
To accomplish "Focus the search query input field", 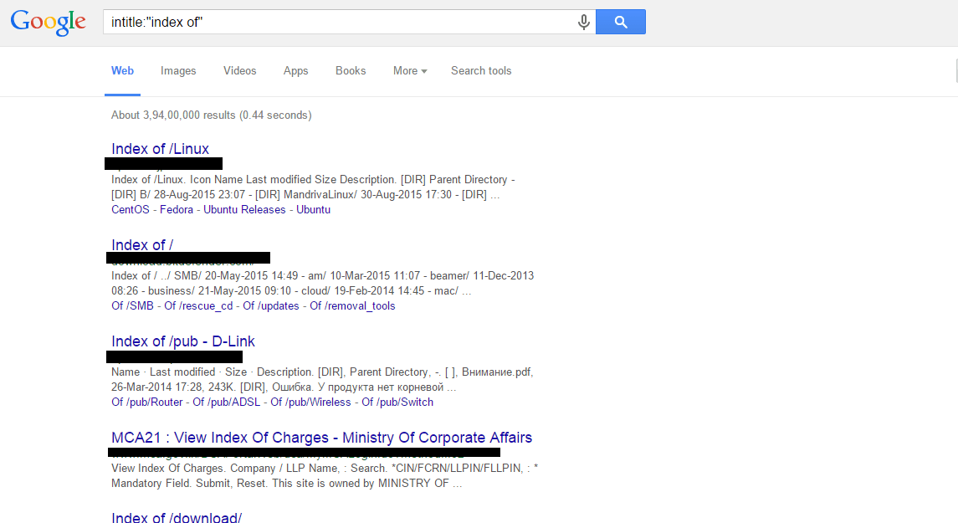I will pos(339,22).
